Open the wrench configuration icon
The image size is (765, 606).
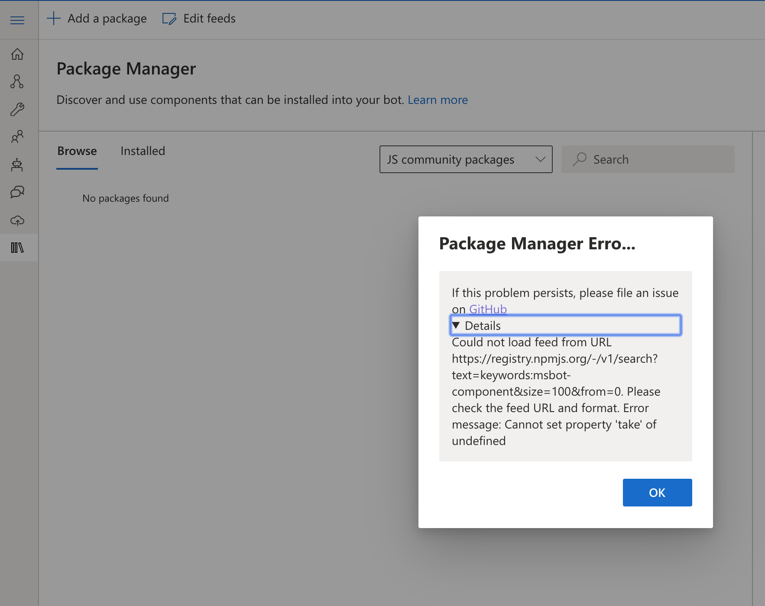click(x=17, y=109)
